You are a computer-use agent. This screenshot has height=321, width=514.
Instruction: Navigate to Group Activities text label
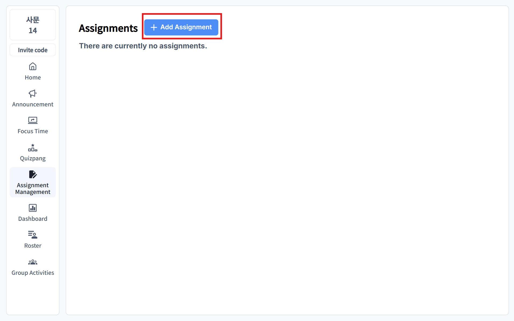[x=33, y=273]
